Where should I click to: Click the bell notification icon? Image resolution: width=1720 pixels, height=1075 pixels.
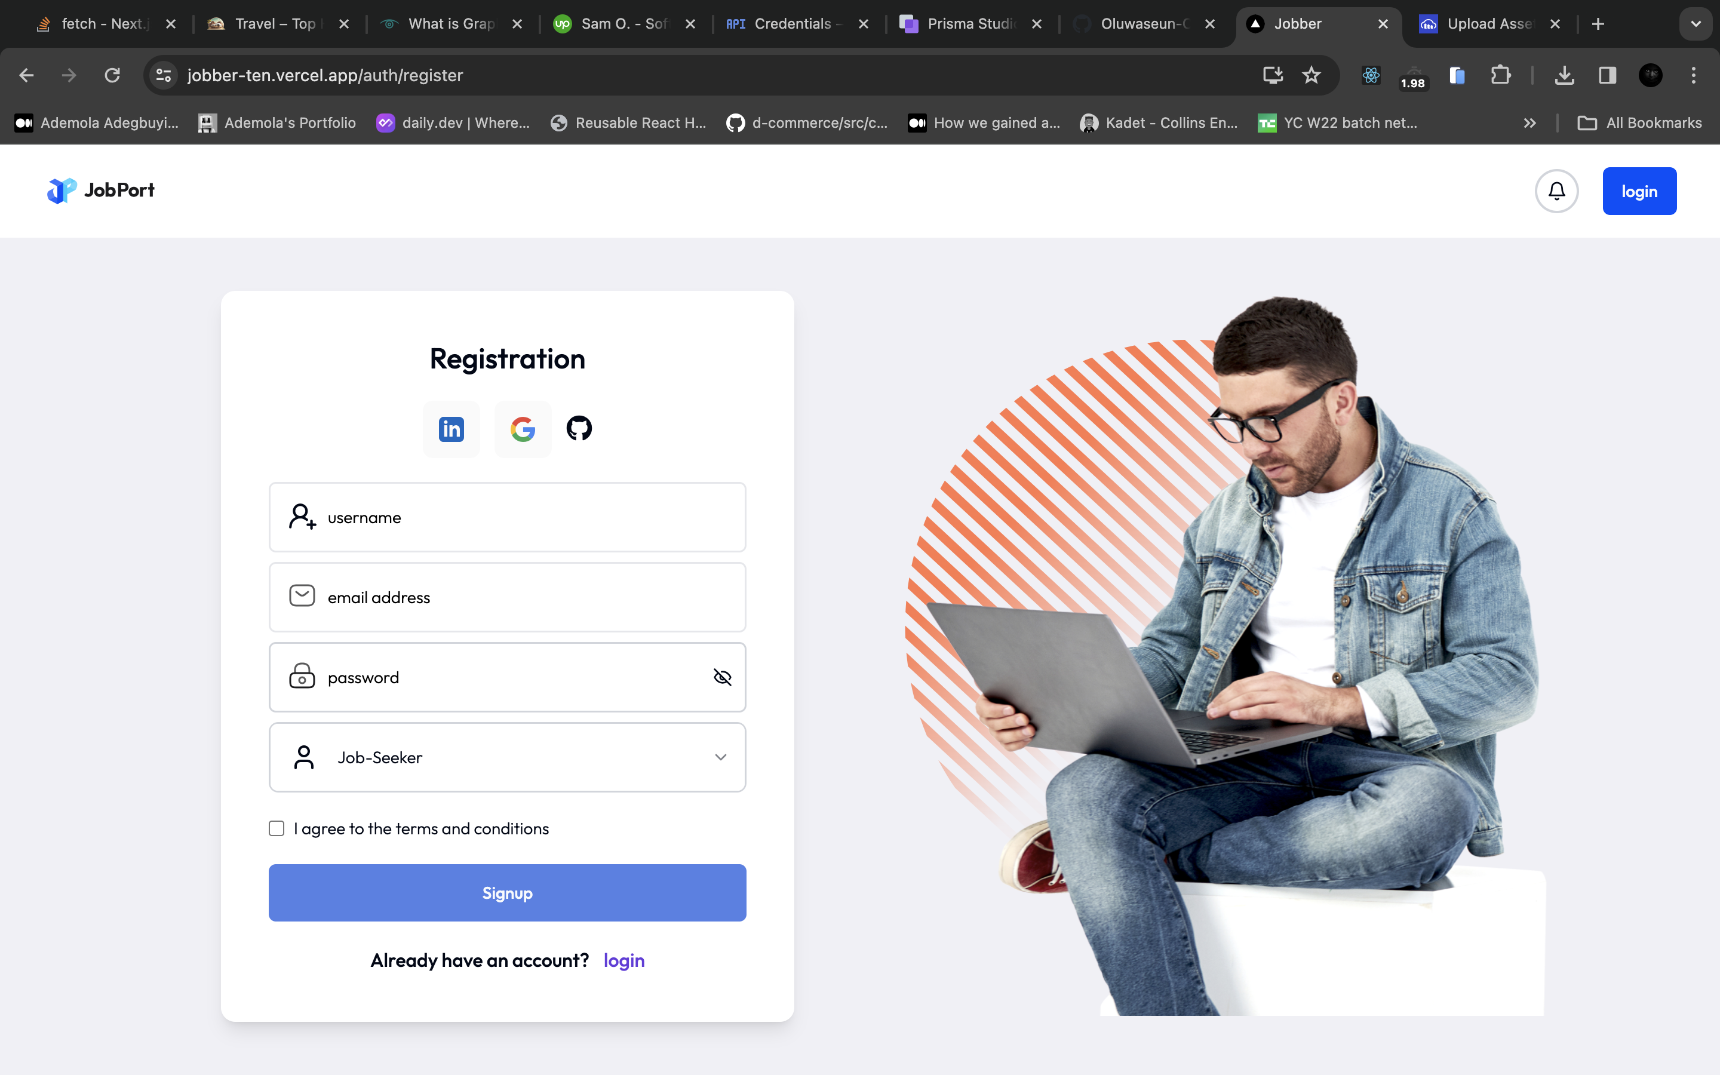(x=1556, y=191)
